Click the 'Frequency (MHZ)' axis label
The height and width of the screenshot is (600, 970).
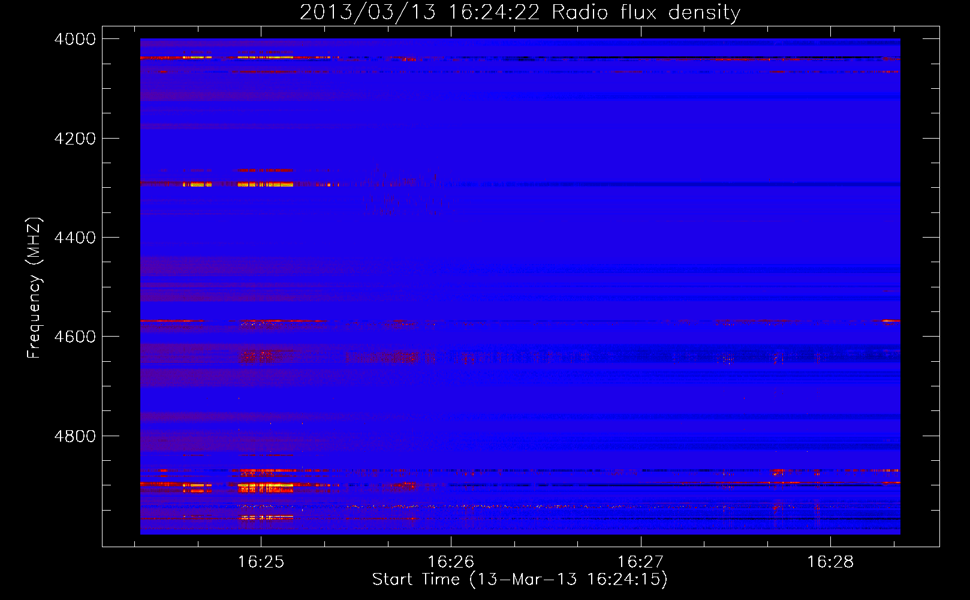(x=34, y=288)
